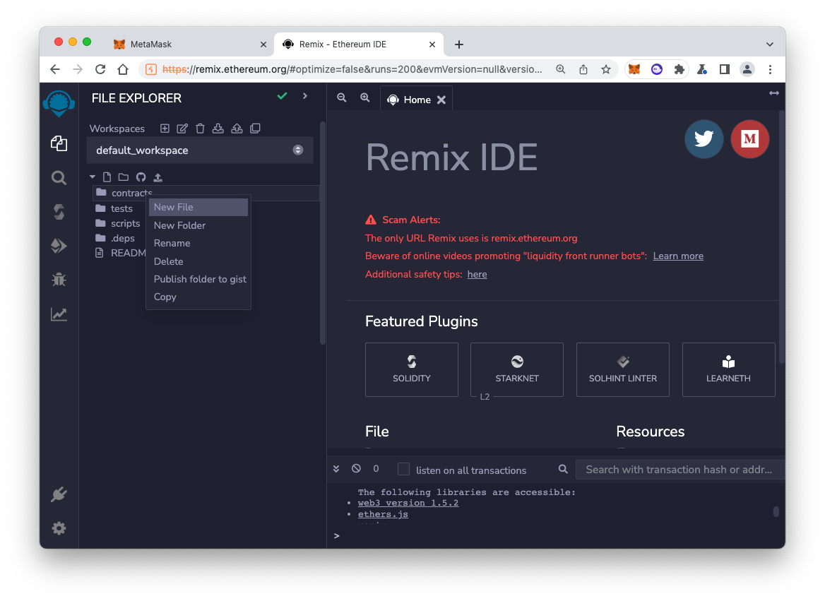Click the Search in files icon
825x601 pixels.
click(59, 178)
